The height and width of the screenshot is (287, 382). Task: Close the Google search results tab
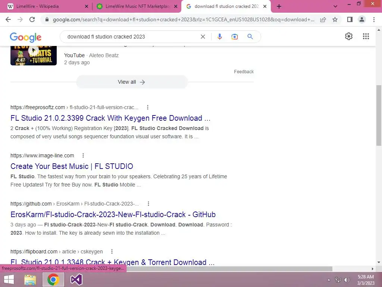[265, 7]
